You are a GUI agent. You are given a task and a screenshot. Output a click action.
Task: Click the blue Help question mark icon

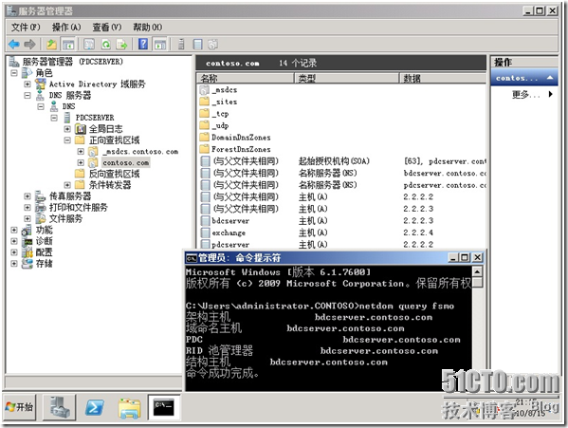(143, 45)
